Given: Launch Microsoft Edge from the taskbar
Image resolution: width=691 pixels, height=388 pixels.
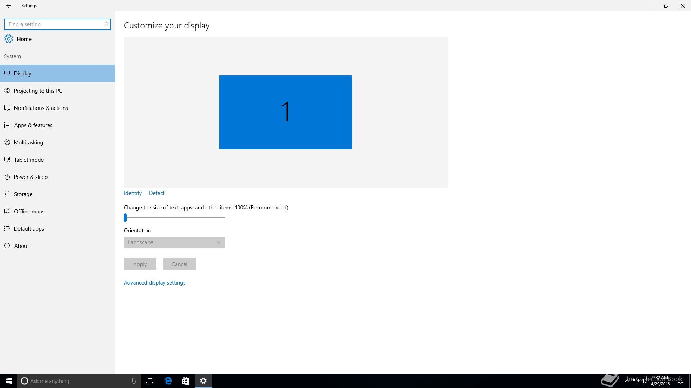Looking at the screenshot, I should (168, 381).
